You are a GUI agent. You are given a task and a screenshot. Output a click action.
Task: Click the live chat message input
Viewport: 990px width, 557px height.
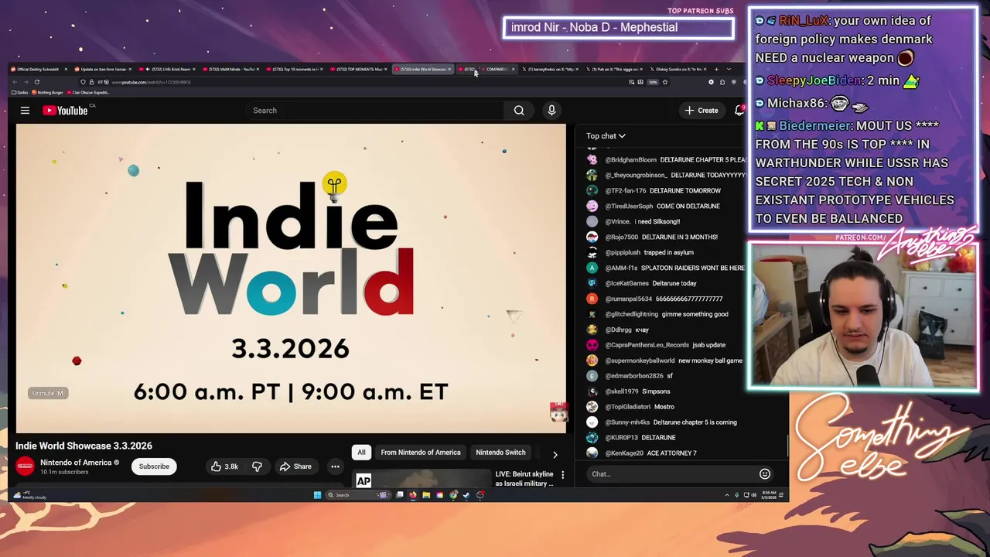(x=671, y=473)
